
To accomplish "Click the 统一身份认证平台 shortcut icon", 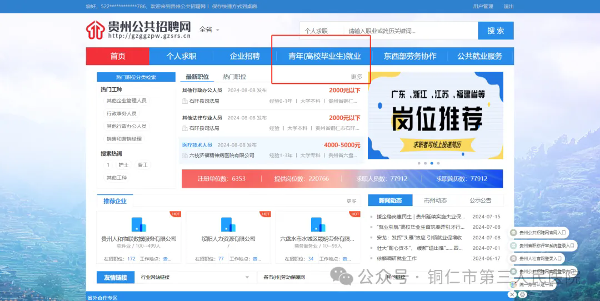I will click(513, 284).
